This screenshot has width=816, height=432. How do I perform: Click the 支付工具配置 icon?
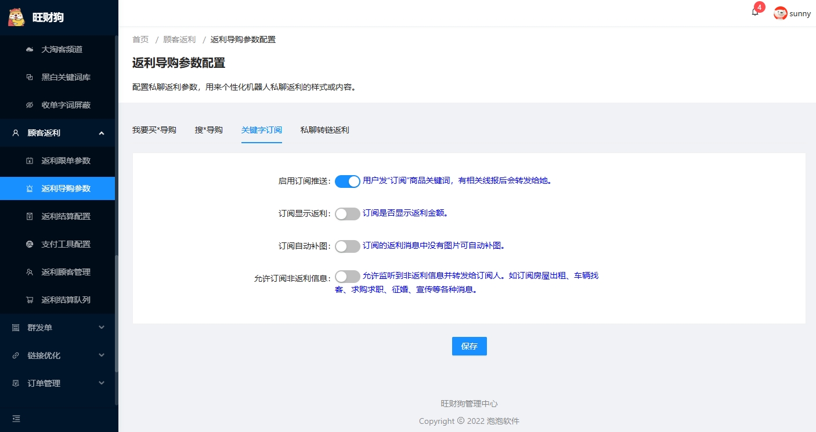30,245
